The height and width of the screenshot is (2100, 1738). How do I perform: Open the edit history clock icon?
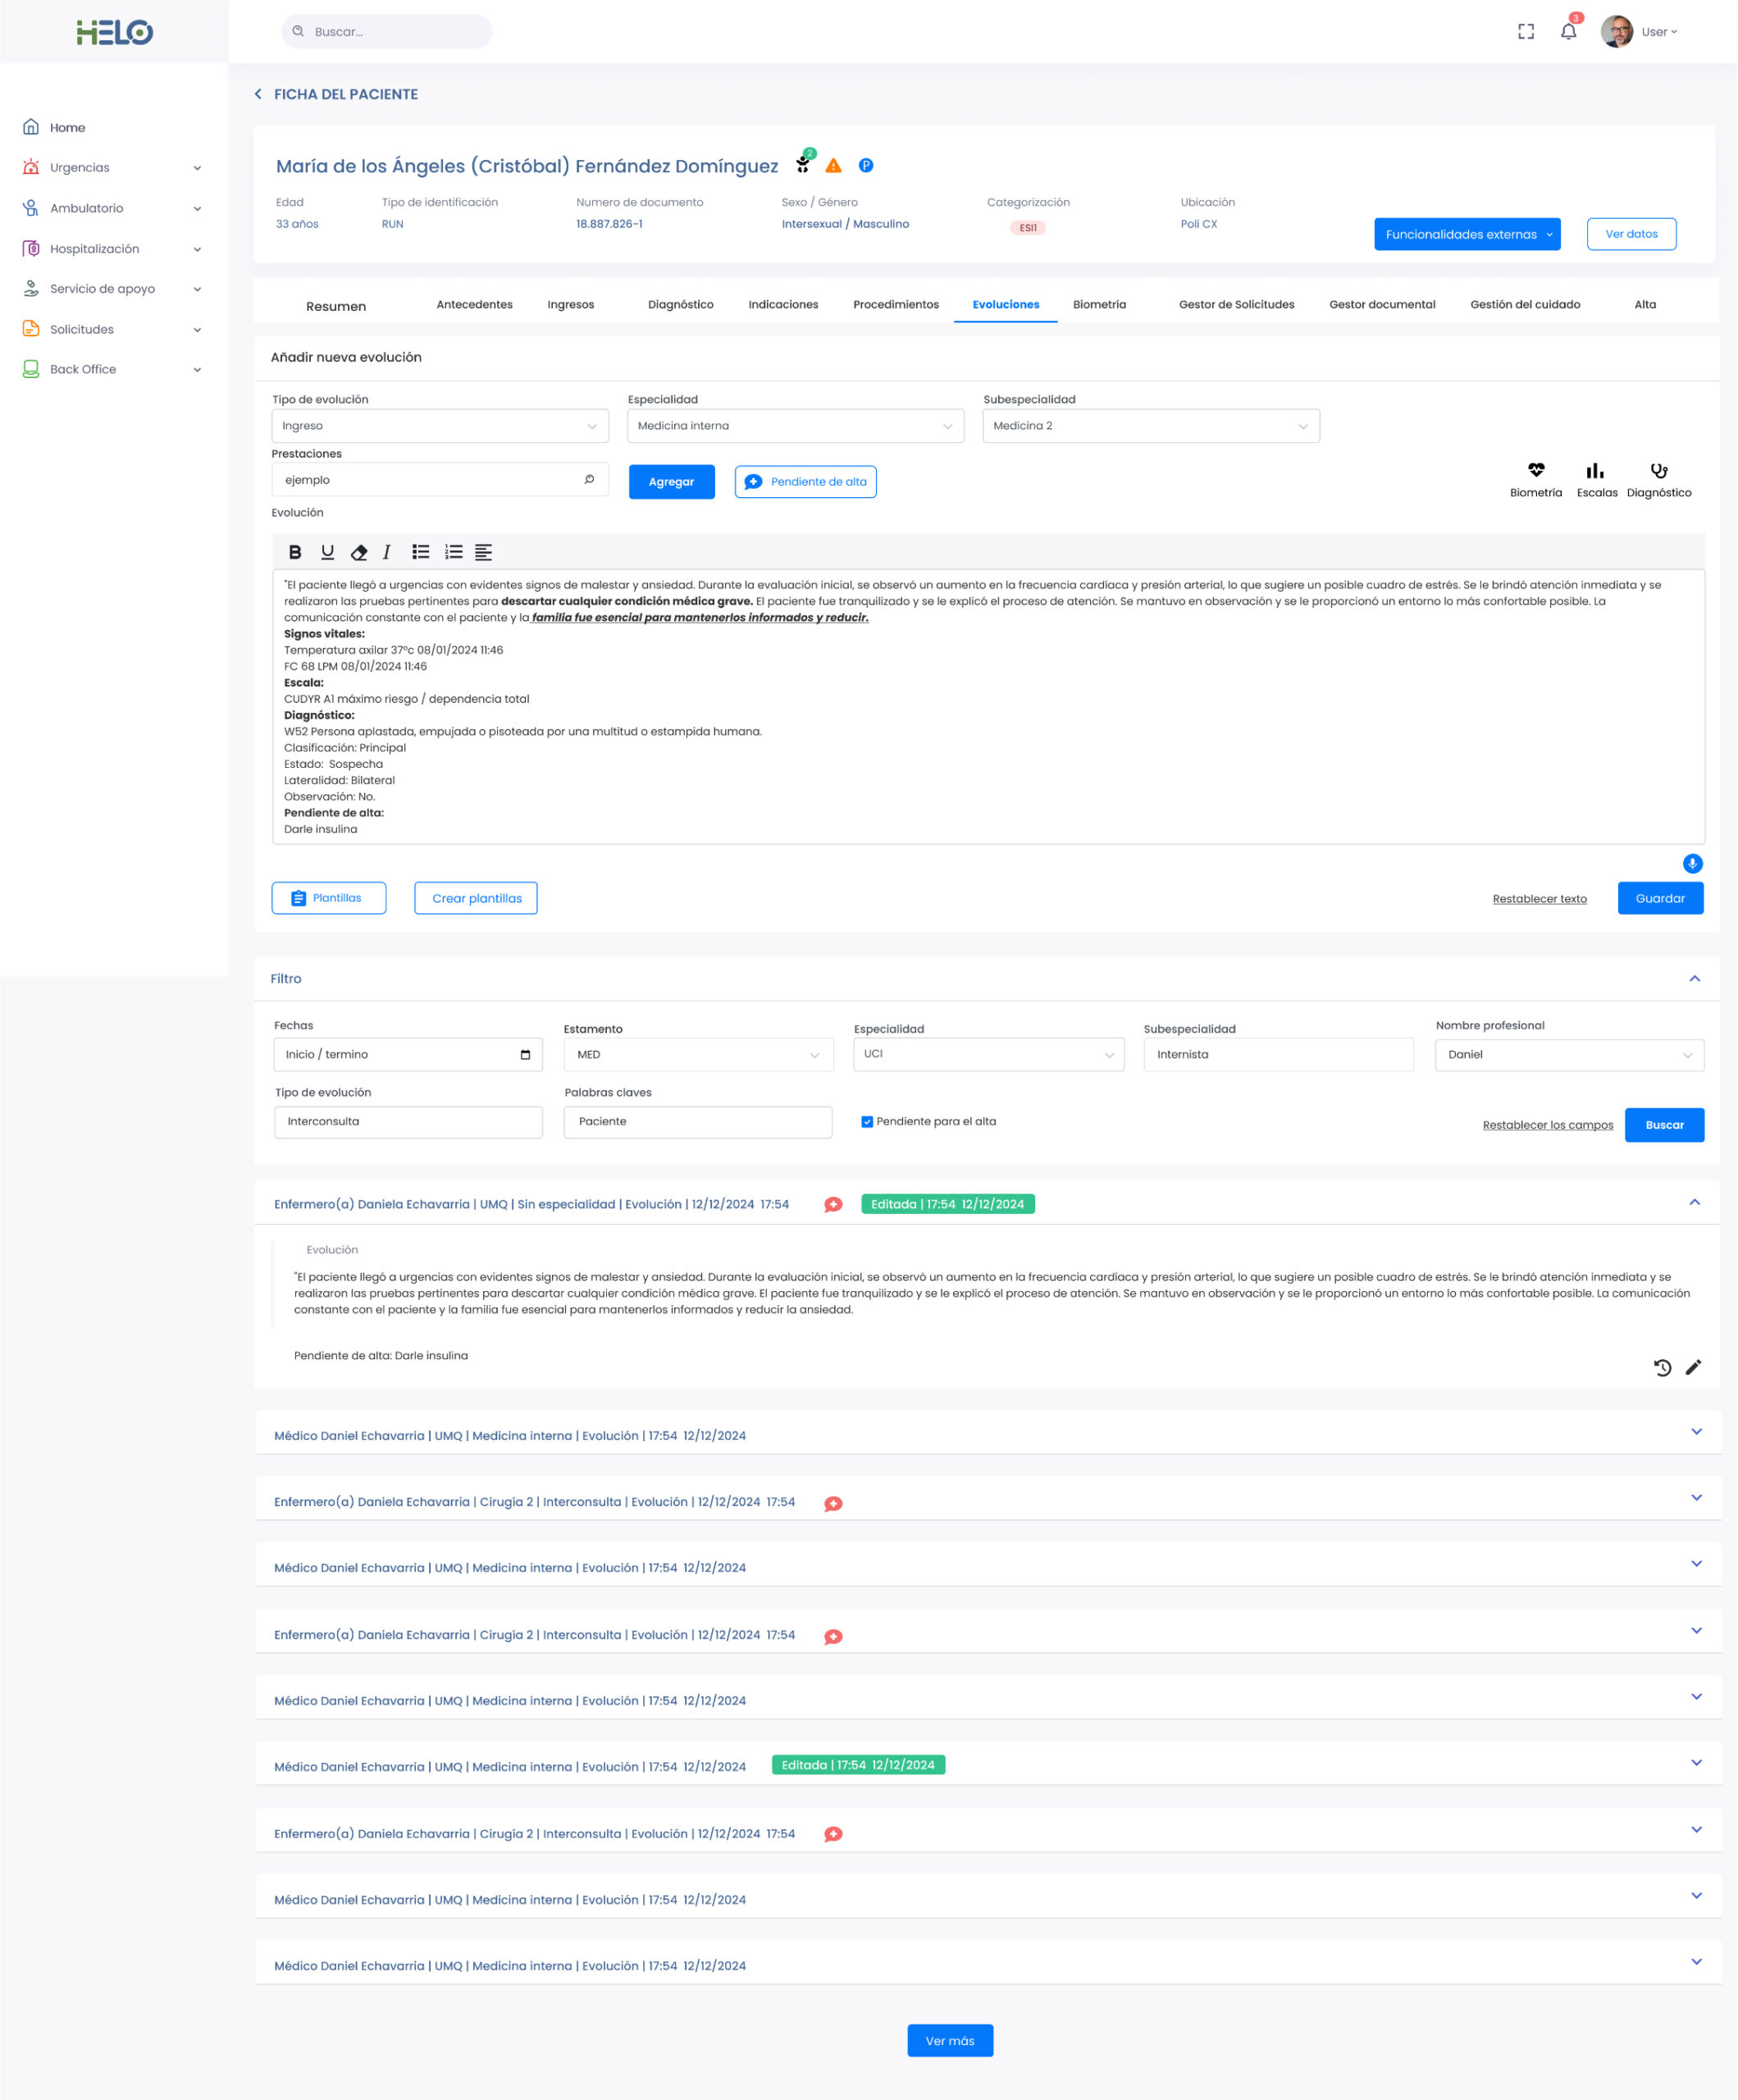coord(1662,1367)
